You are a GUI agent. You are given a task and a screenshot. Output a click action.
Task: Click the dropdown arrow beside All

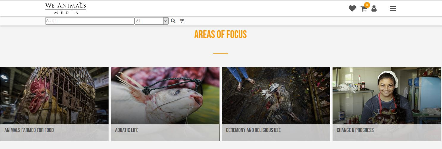pos(166,21)
